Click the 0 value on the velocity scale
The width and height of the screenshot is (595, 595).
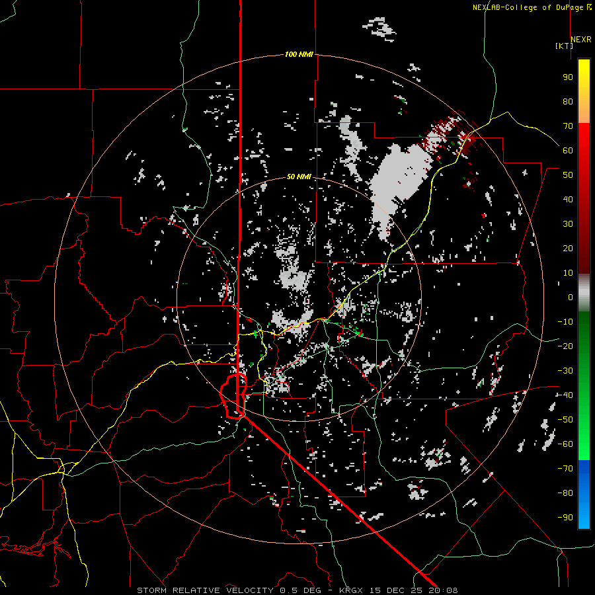pos(571,297)
